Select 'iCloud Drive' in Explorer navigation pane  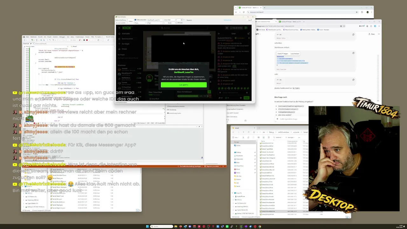240,166
